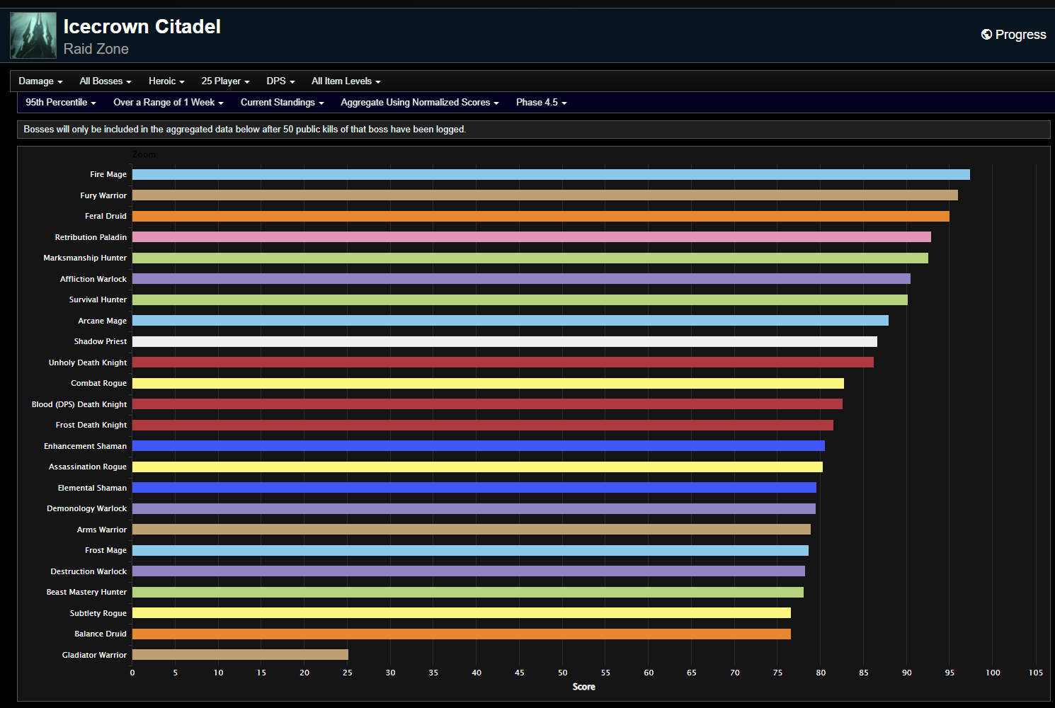
Task: Select the Arcane Mage bar
Action: click(x=511, y=321)
